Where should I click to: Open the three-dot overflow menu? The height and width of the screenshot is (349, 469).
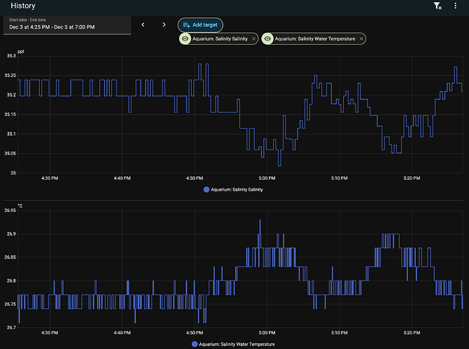click(456, 6)
